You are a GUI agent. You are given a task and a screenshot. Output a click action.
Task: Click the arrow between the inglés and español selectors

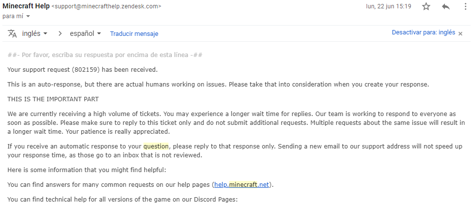pos(60,33)
